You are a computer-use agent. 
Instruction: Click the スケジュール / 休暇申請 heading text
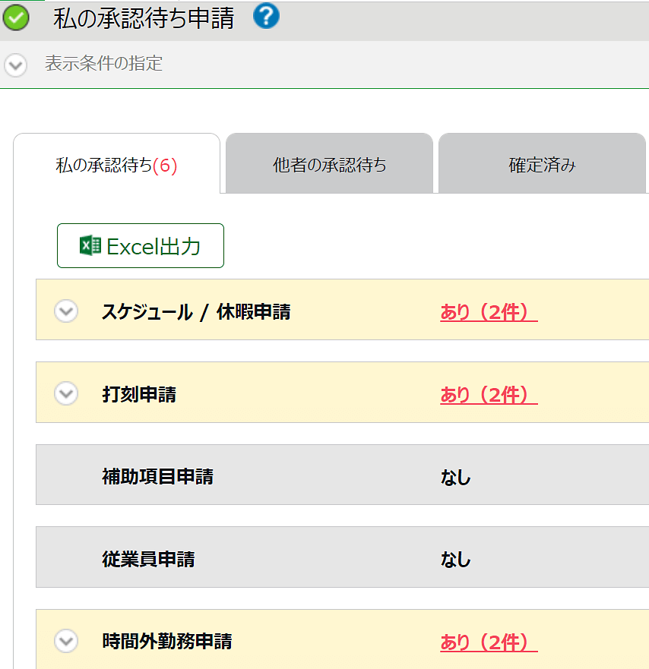pyautogui.click(x=196, y=311)
